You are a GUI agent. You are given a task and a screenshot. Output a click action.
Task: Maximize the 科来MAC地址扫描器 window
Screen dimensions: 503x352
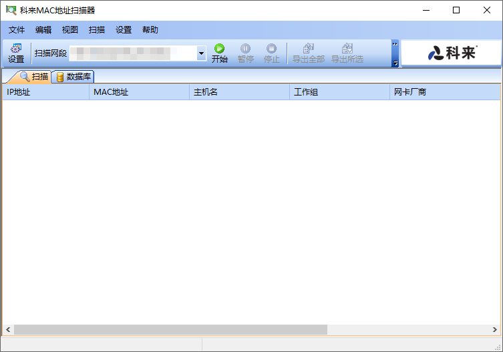[x=456, y=10]
